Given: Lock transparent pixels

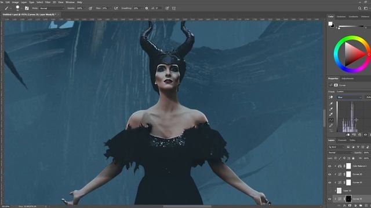Looking at the screenshot, I should (336, 158).
